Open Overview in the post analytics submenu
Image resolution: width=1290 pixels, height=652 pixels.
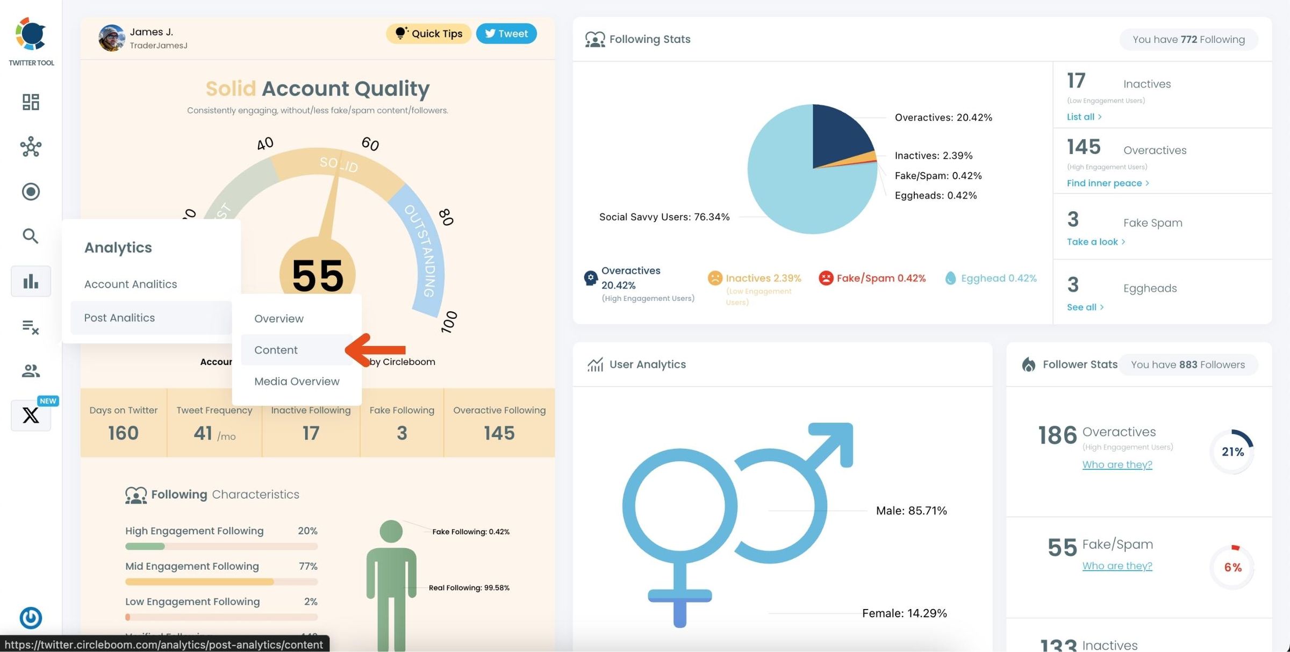point(279,319)
